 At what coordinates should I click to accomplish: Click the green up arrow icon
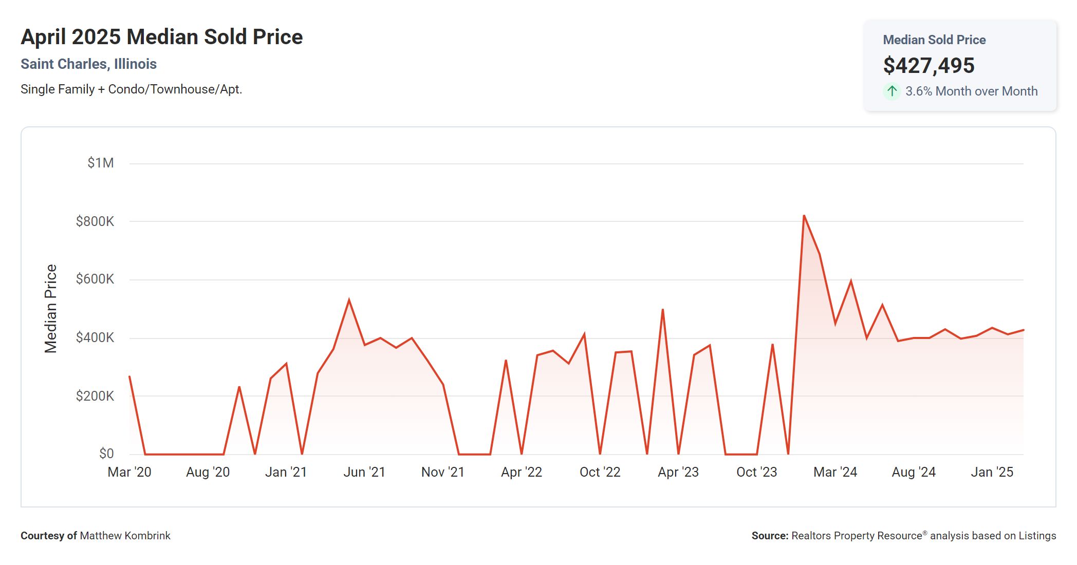(x=892, y=91)
